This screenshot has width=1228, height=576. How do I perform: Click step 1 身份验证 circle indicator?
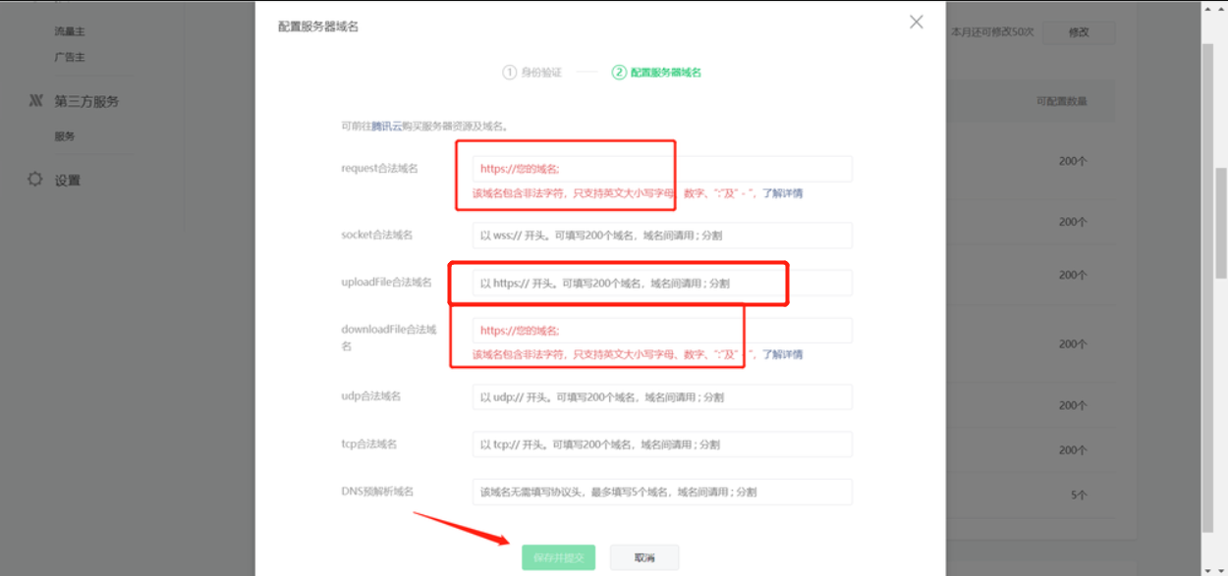point(509,73)
